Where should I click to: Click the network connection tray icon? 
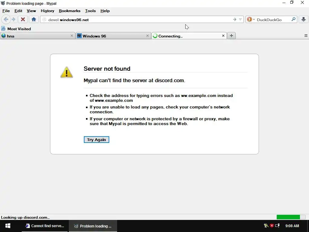click(278, 226)
